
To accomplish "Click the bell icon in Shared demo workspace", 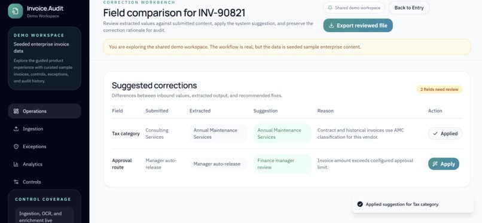I will click(330, 8).
